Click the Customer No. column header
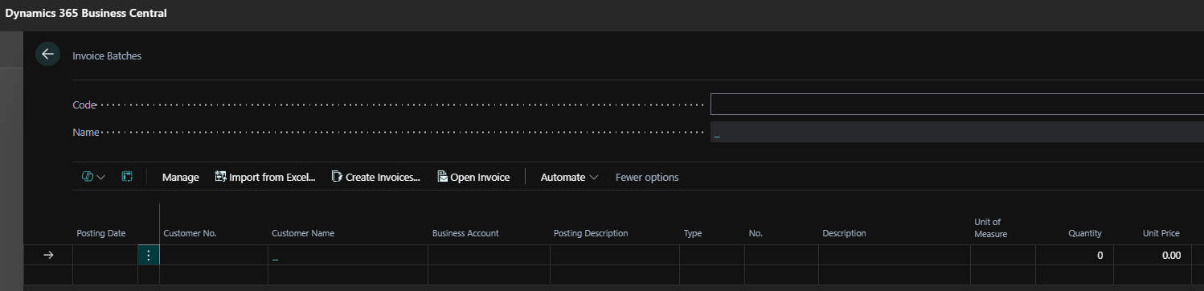 click(190, 233)
